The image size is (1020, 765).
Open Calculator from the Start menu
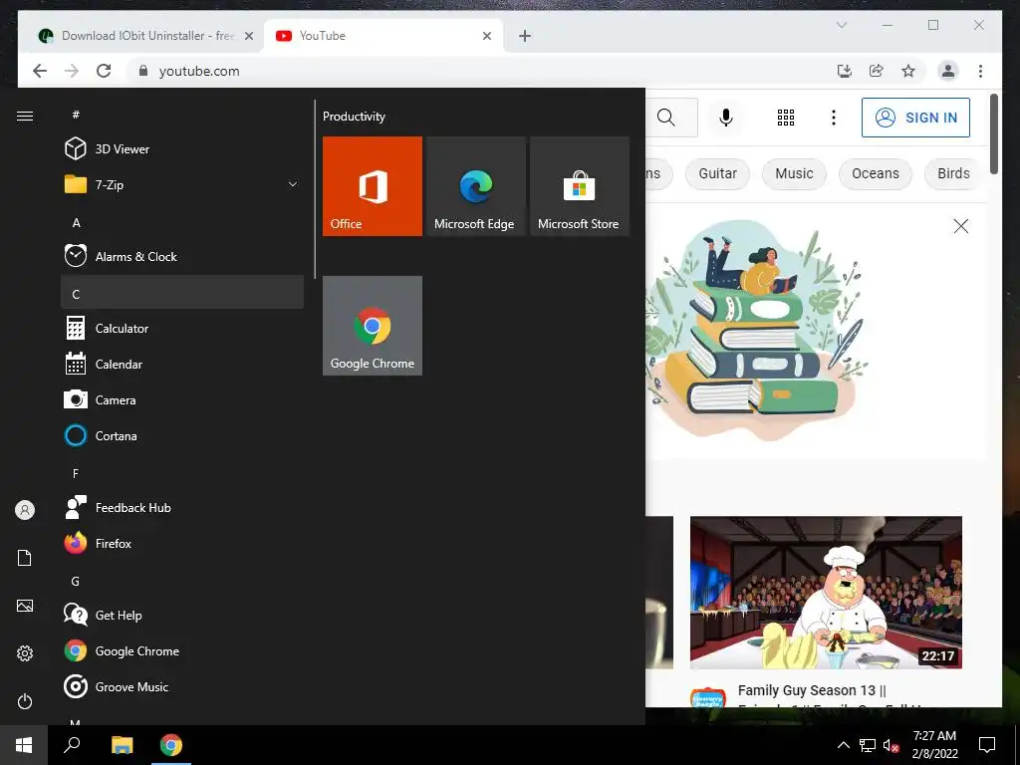182,329
